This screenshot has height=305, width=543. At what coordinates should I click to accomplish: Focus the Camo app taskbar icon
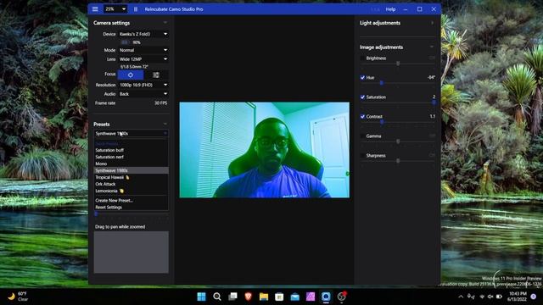pos(326,297)
